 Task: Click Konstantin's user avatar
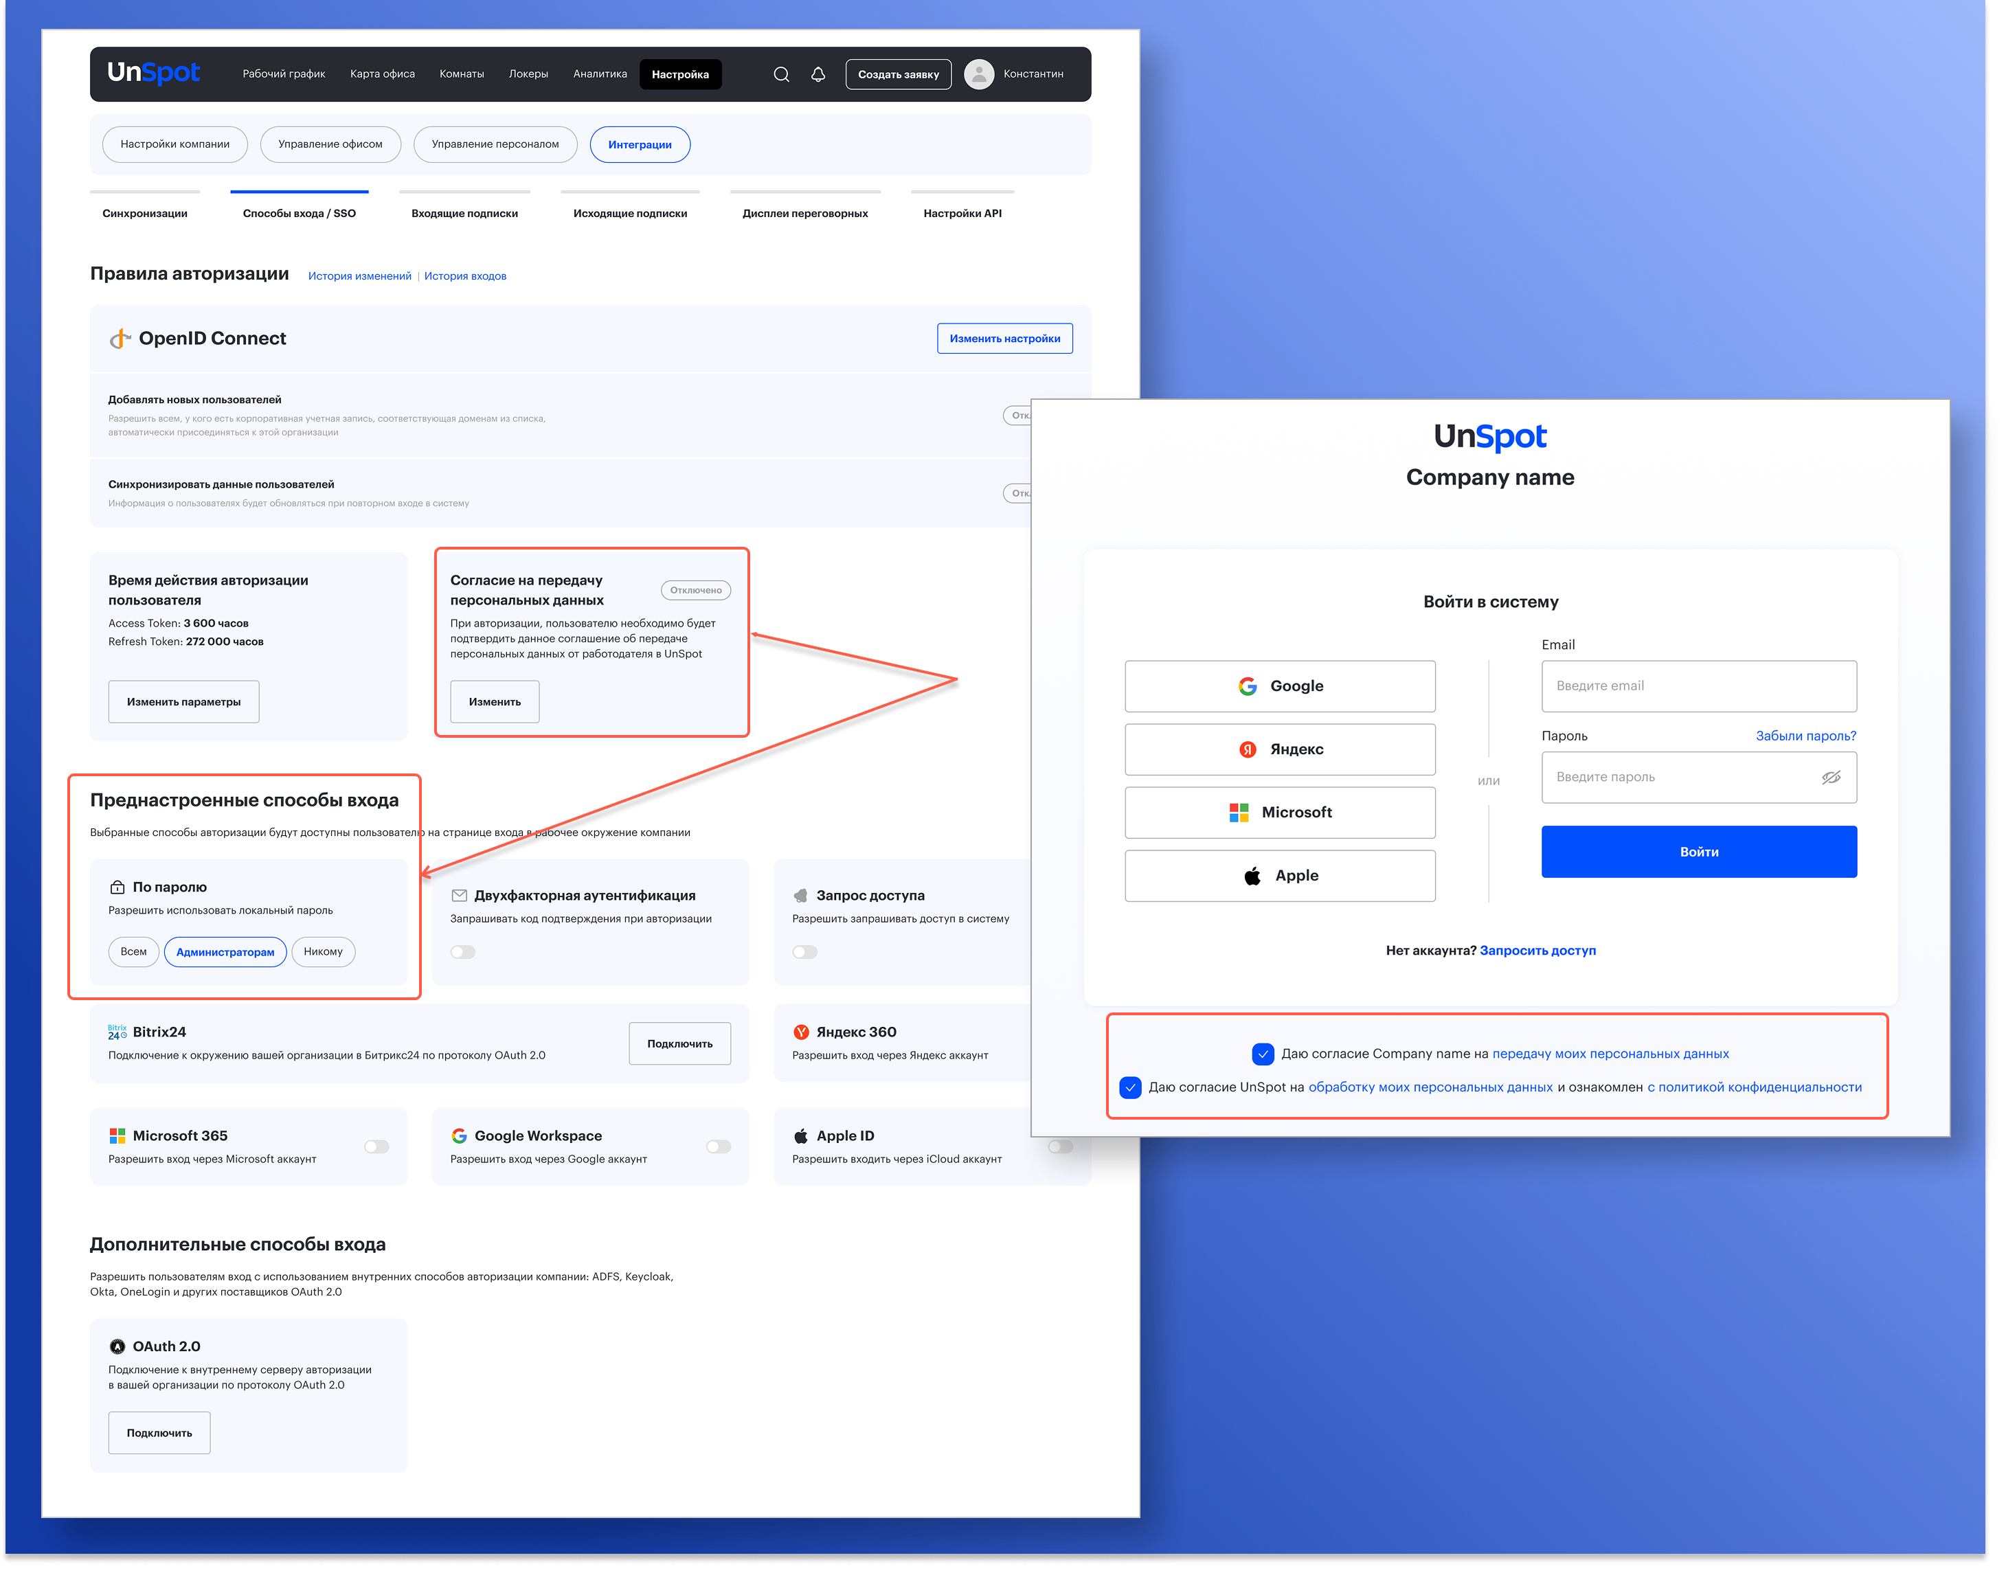979,75
